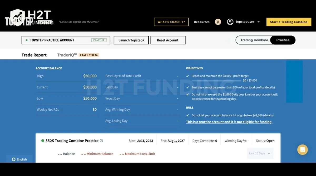316x176 pixels.
Task: Select the Practice toggle option
Action: tap(283, 40)
